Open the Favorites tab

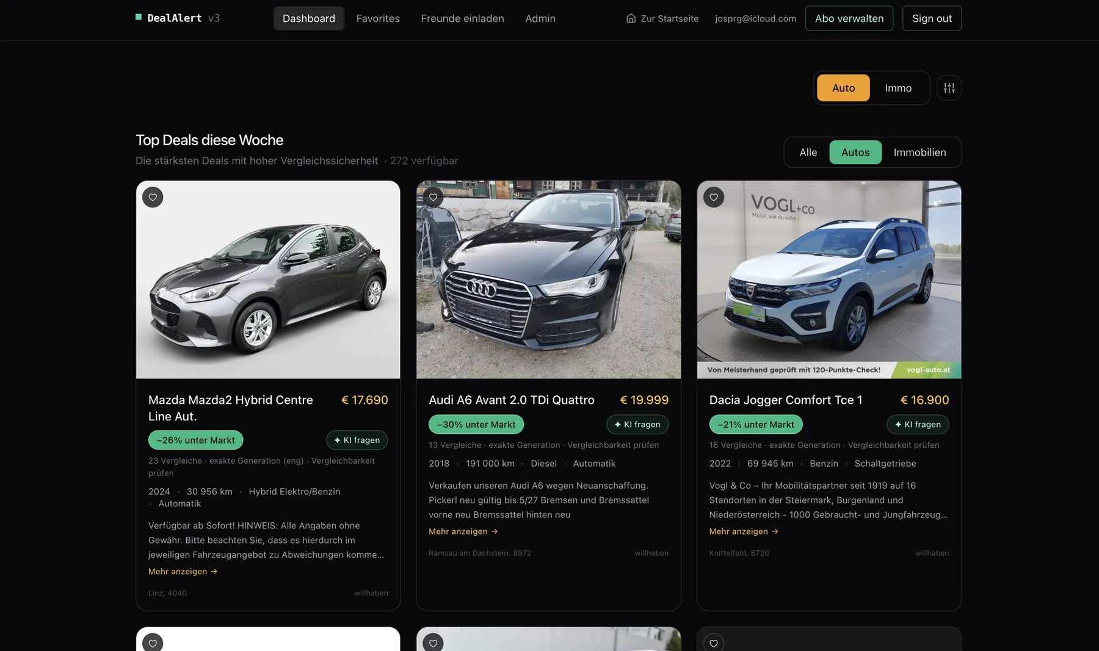point(378,18)
